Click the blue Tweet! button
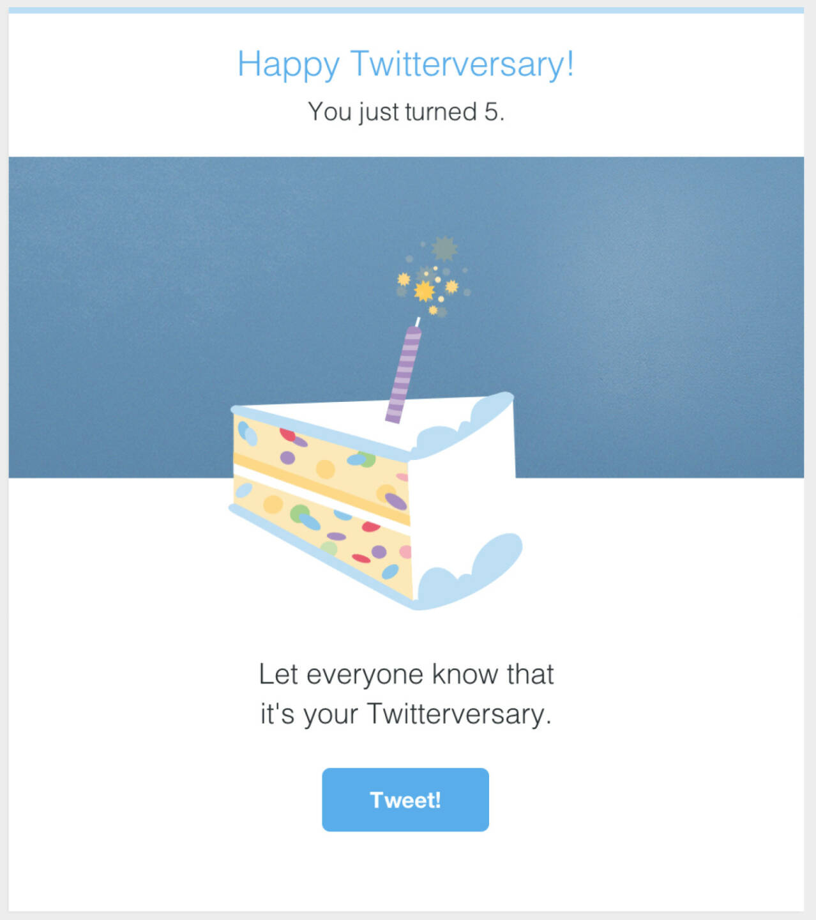Screen dimensions: 816x920 pos(405,799)
